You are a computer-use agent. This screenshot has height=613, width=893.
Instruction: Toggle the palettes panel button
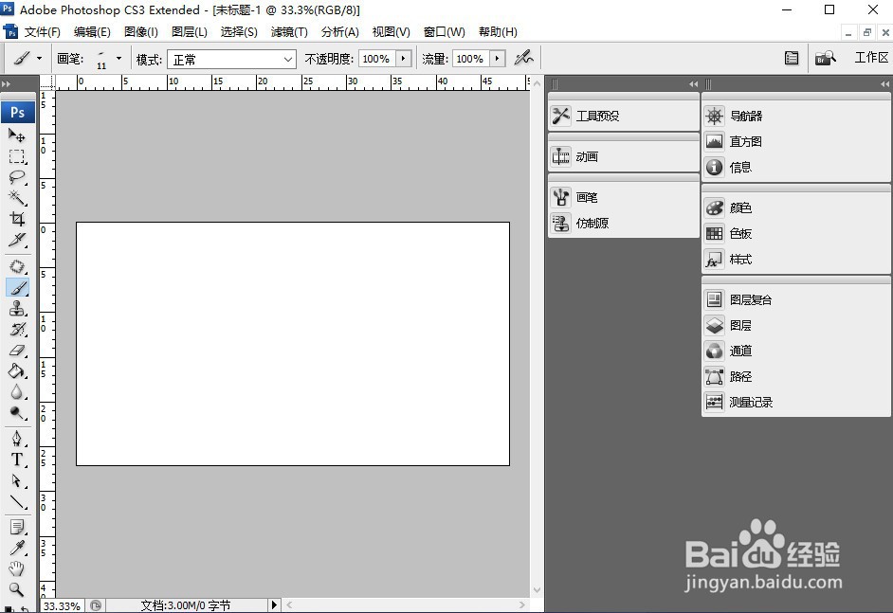pos(792,58)
